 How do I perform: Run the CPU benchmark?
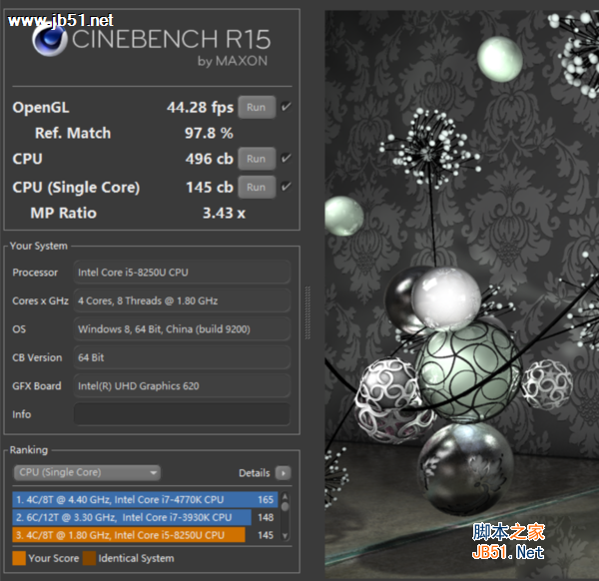pyautogui.click(x=257, y=159)
